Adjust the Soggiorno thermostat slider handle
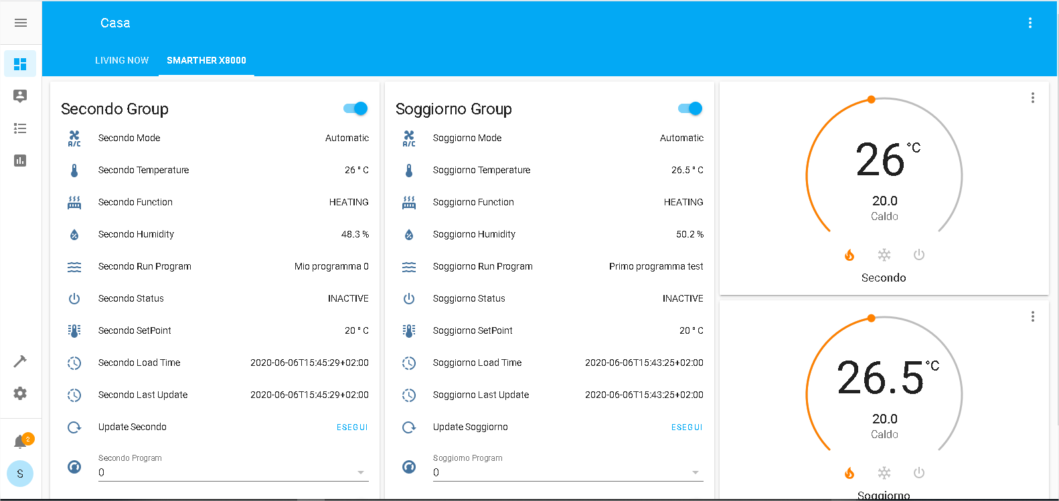1059x501 pixels. (872, 318)
